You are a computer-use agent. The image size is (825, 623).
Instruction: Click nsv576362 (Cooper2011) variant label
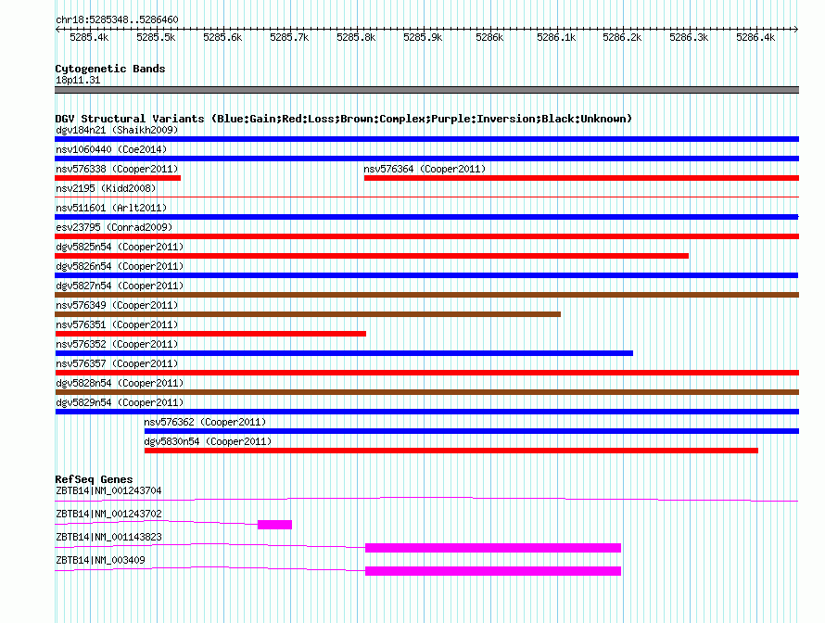[205, 422]
